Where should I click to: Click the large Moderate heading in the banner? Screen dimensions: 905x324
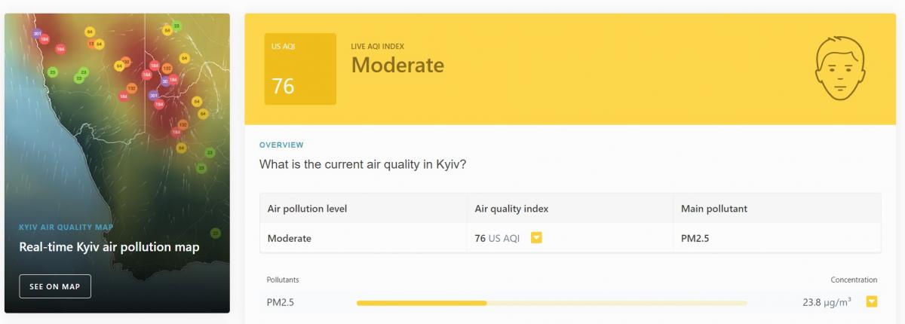[397, 65]
